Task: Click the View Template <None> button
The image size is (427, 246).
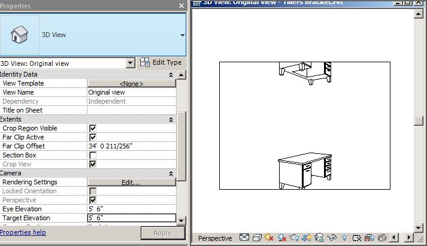Action: (132, 84)
